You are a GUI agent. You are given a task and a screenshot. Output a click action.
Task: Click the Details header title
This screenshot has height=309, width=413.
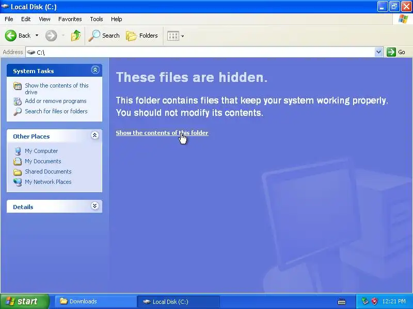pyautogui.click(x=23, y=207)
